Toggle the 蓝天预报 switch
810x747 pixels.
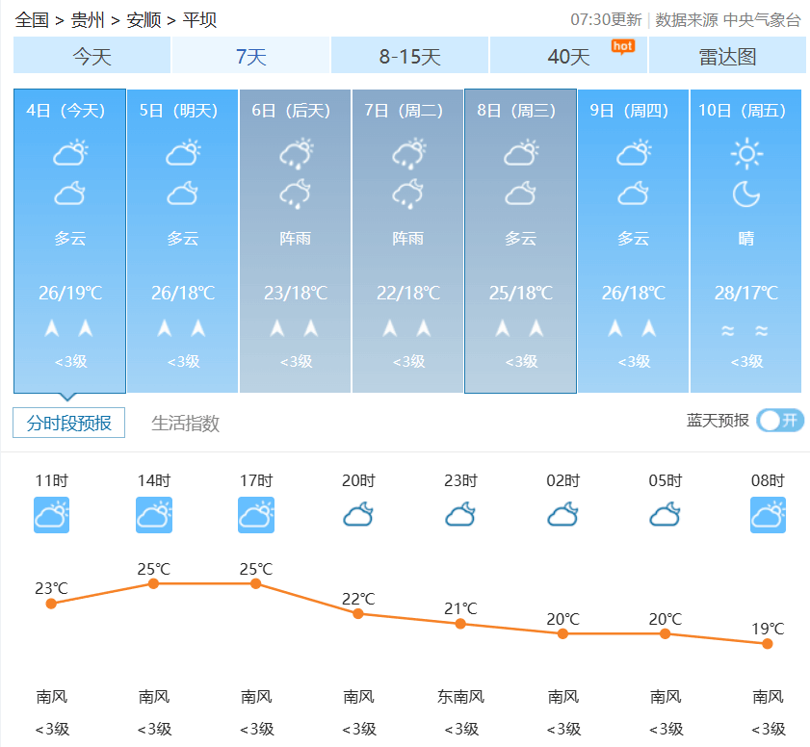779,421
